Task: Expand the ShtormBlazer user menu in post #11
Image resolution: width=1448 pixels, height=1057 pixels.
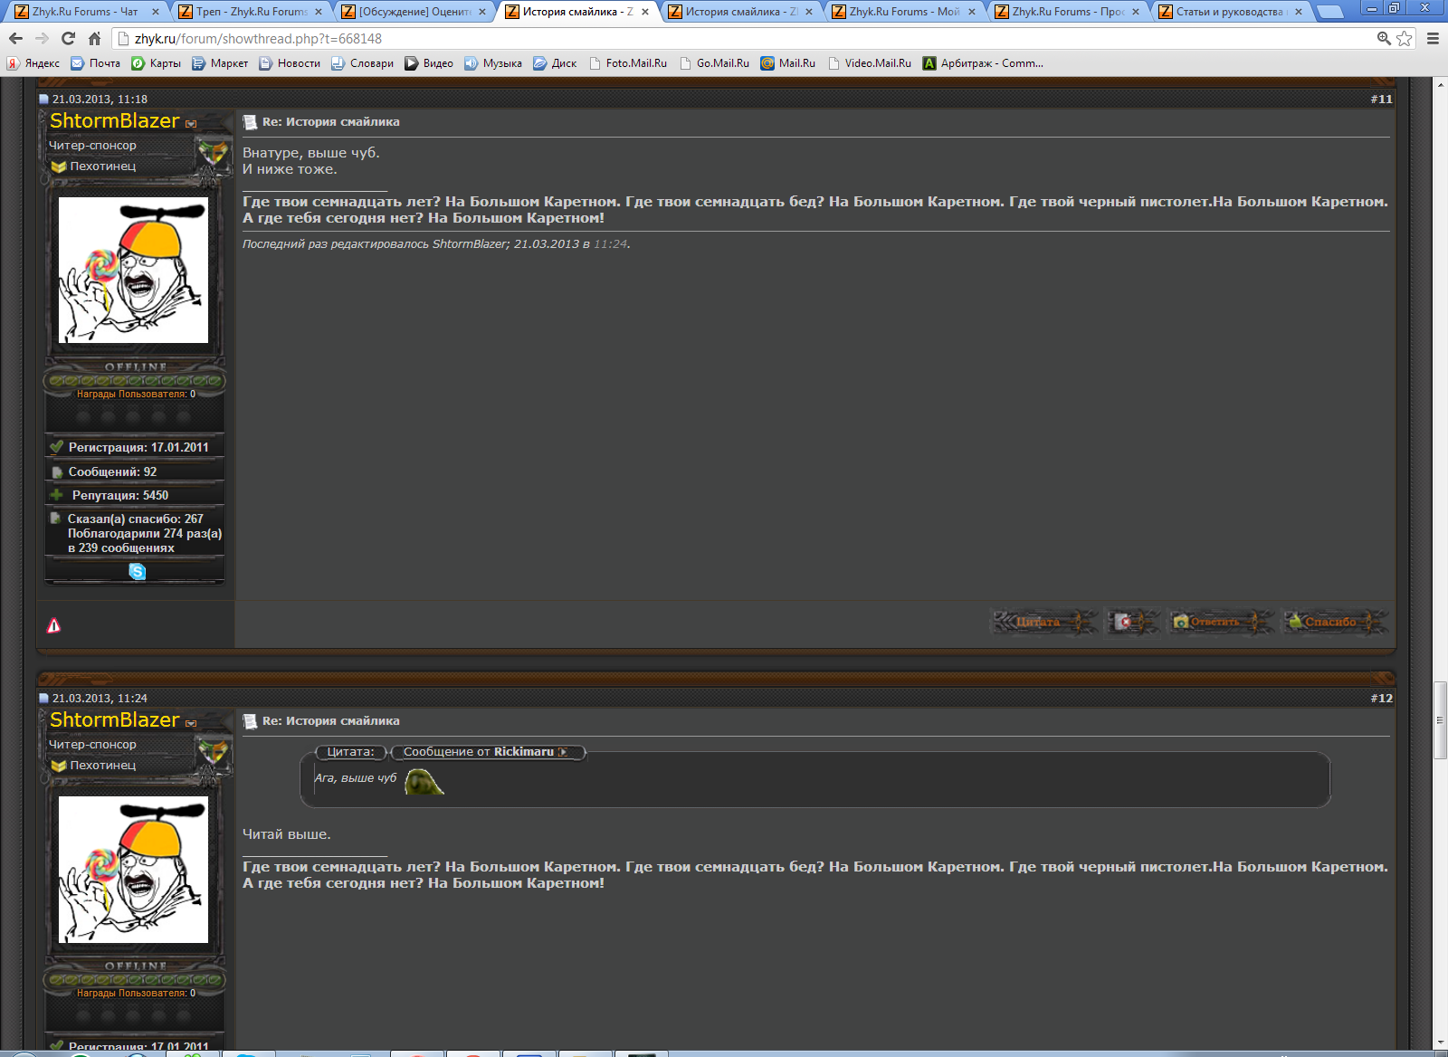Action: pos(191,124)
